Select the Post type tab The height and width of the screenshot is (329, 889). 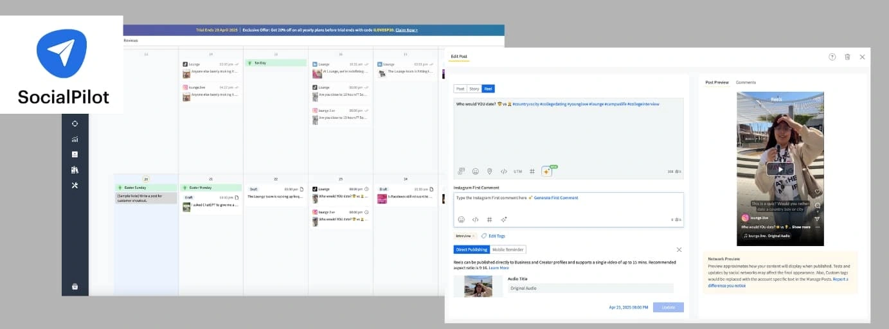point(460,89)
